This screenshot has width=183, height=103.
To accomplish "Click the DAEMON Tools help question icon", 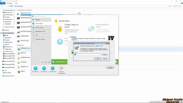I will tap(49, 62).
